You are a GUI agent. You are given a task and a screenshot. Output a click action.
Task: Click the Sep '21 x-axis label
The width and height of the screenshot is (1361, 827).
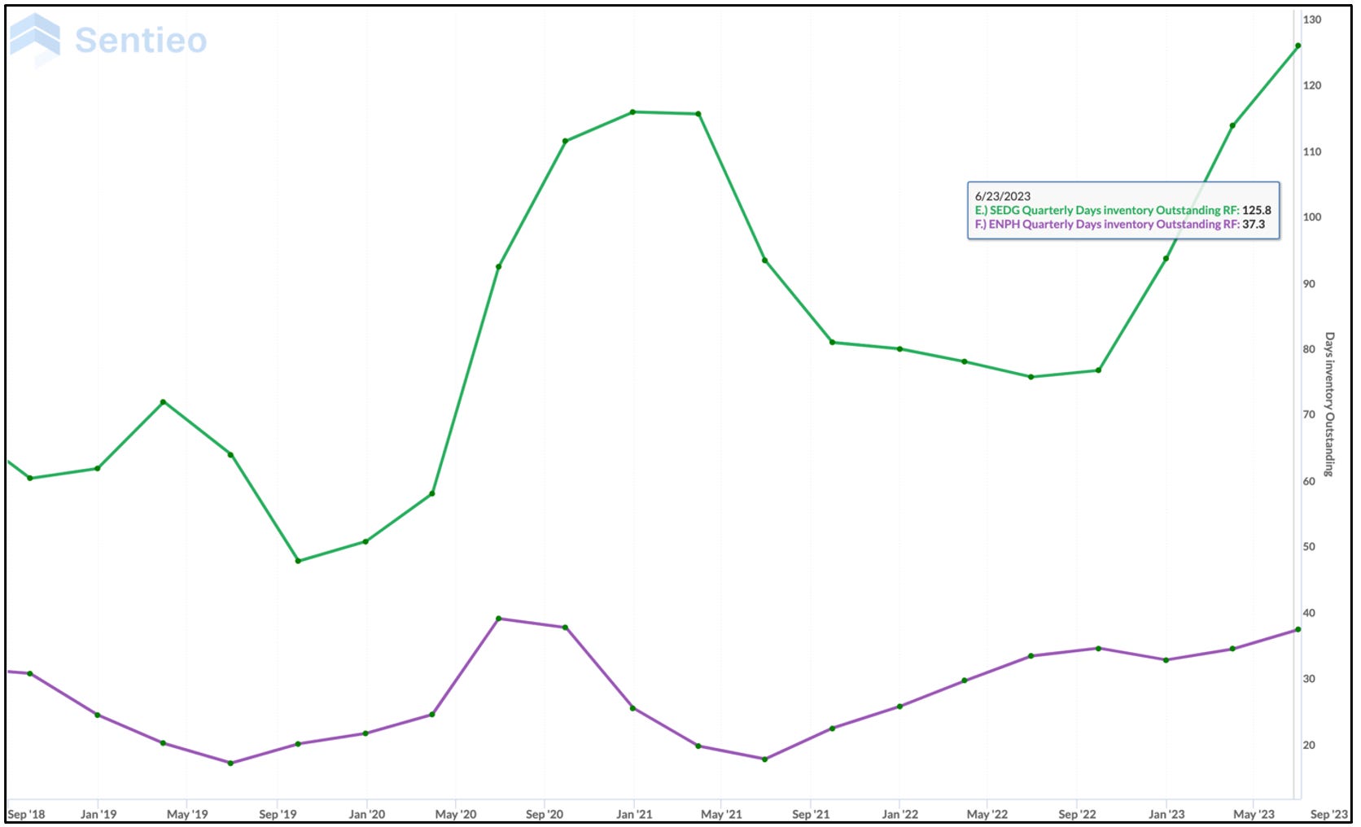811,814
